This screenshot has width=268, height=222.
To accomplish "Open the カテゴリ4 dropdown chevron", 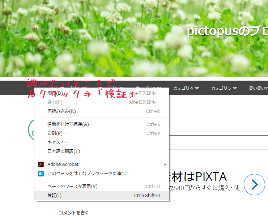I will coord(197,88).
